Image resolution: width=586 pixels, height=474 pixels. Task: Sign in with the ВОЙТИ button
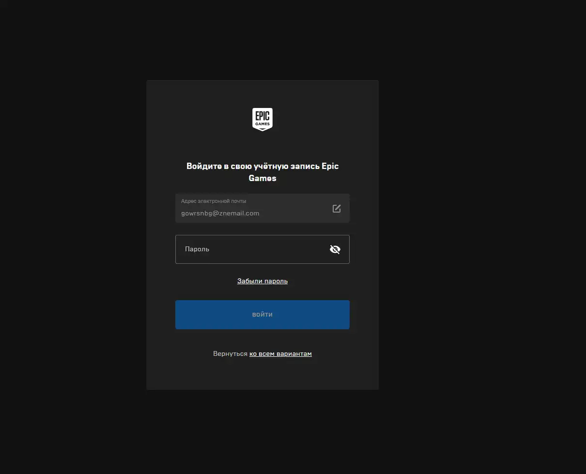(262, 315)
